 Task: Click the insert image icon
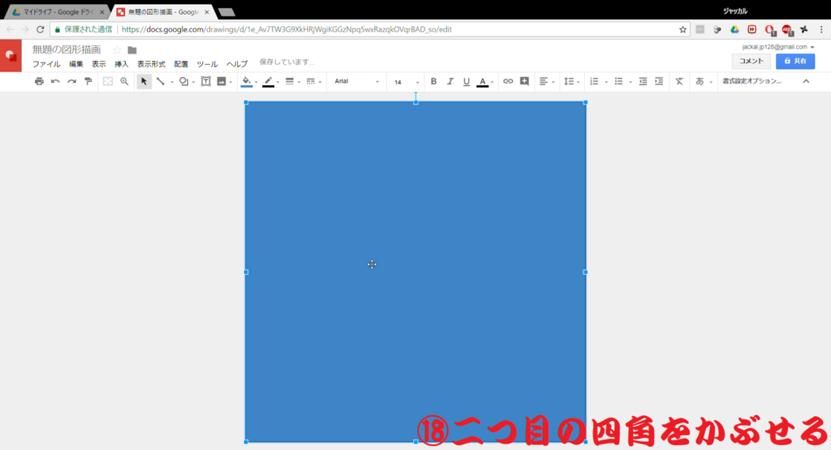(222, 82)
